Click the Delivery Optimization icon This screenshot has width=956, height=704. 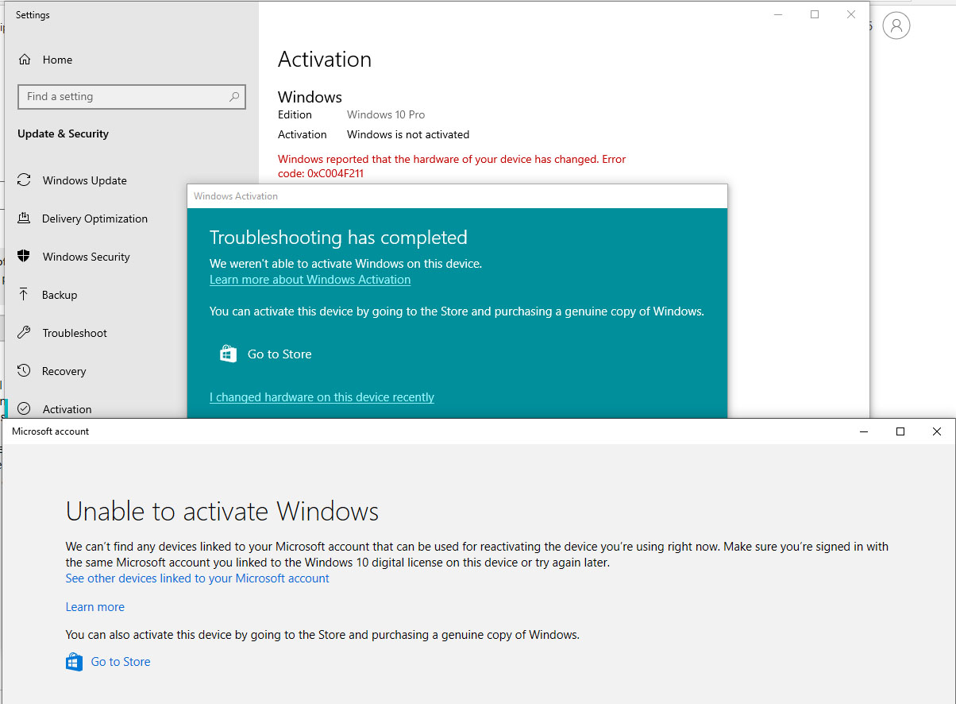point(25,219)
